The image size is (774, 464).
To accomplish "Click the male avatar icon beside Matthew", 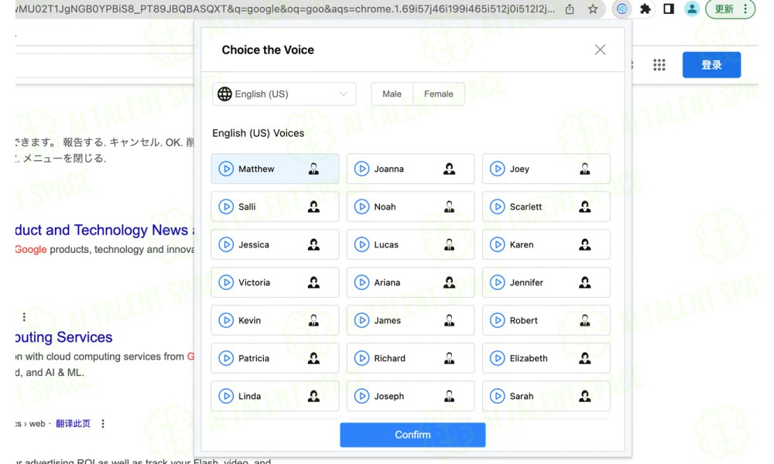I will coord(313,169).
